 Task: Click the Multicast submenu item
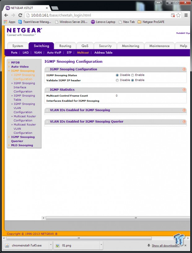pyautogui.click(x=83, y=52)
